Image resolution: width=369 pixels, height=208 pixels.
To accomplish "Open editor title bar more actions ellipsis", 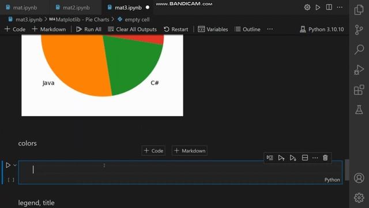I will pyautogui.click(x=340, y=8).
